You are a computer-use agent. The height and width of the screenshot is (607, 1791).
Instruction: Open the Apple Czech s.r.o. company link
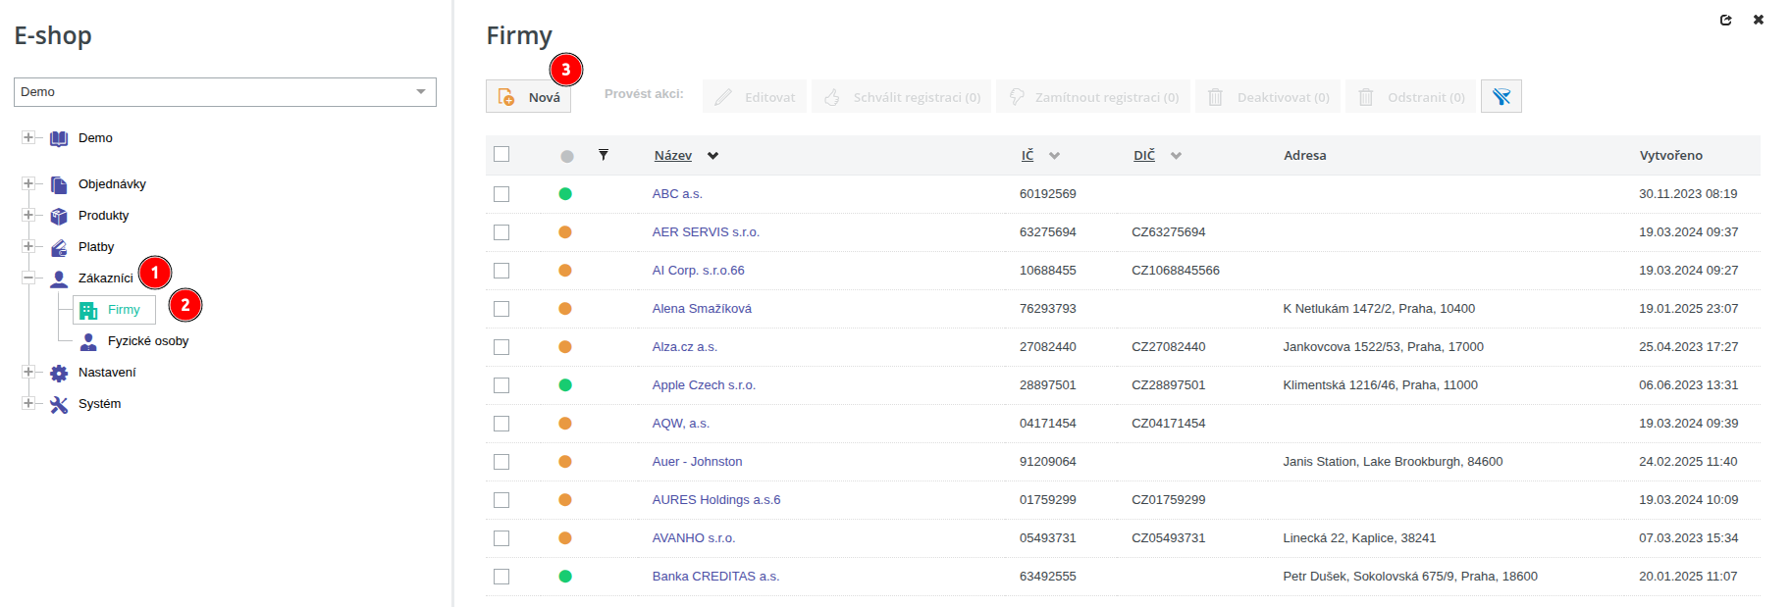(x=704, y=385)
